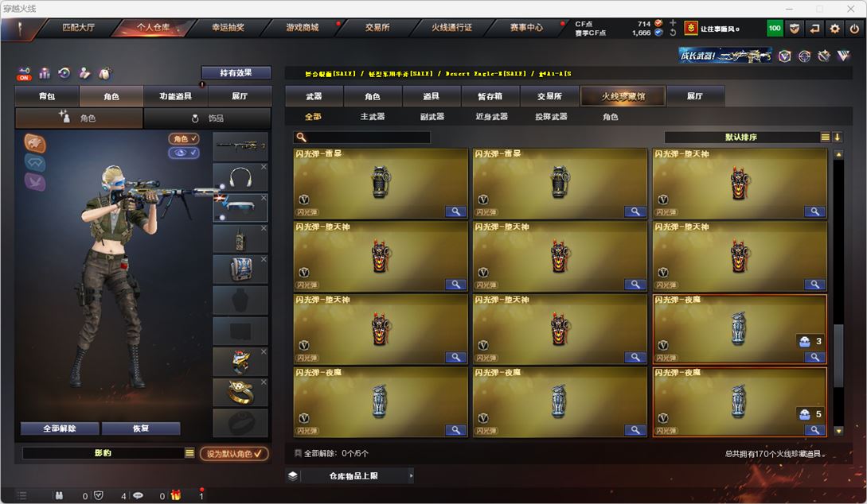867x504 pixels.
Task: Click the item search input field
Action: tap(362, 137)
